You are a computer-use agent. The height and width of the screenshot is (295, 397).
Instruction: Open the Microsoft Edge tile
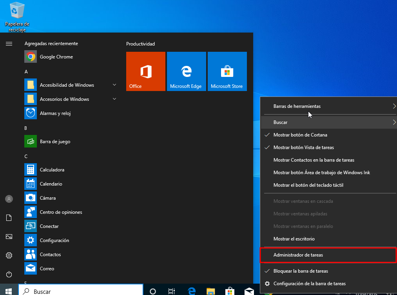[186, 71]
